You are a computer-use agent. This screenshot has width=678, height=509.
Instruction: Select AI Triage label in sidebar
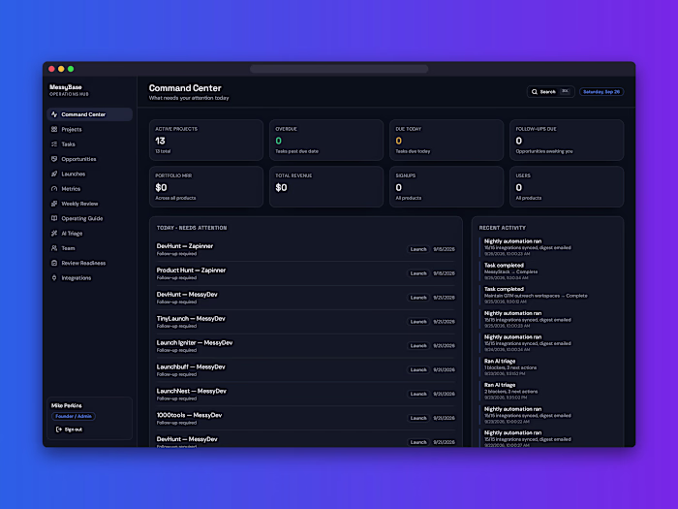72,234
